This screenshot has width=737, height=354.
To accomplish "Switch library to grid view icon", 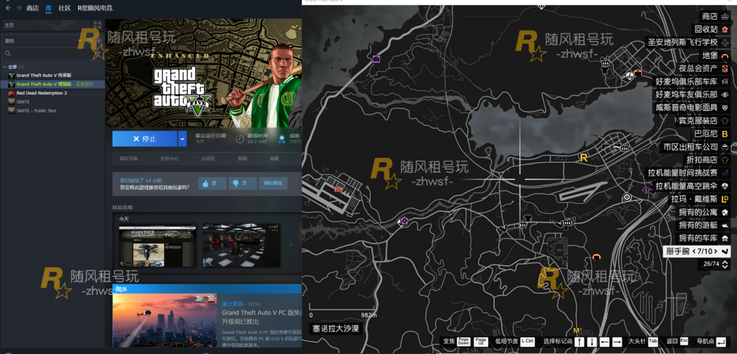I will pyautogui.click(x=98, y=25).
